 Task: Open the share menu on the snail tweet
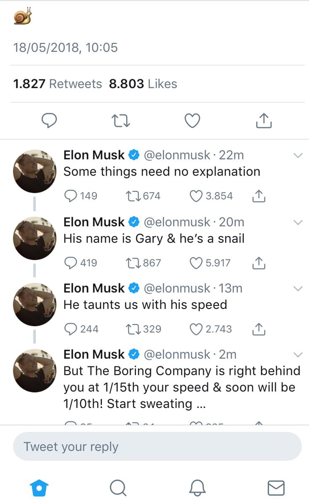[263, 120]
